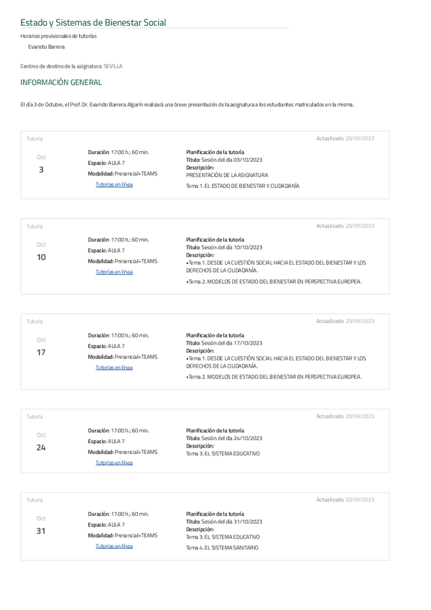Open Tutorías en línea link for Oct 31
The image size is (431, 610).
(x=114, y=546)
